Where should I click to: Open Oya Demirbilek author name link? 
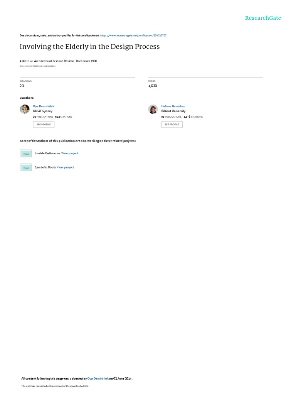44,106
